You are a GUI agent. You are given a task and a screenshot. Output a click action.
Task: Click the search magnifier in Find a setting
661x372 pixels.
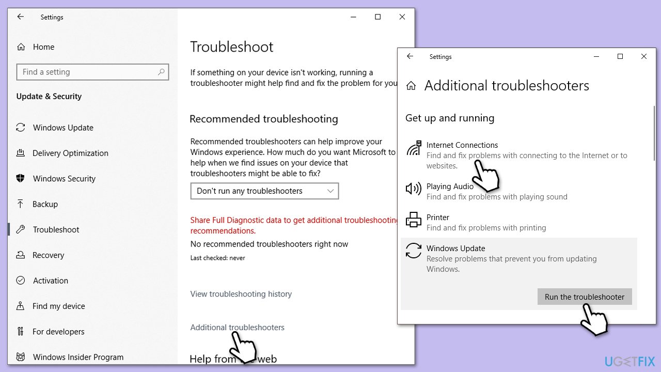click(x=162, y=72)
